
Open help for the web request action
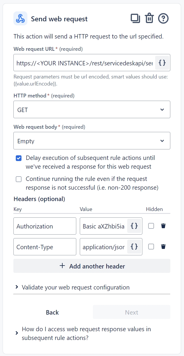point(163,18)
